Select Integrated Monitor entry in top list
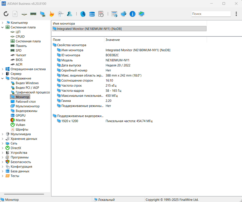The height and width of the screenshot is (202, 242). point(129,29)
